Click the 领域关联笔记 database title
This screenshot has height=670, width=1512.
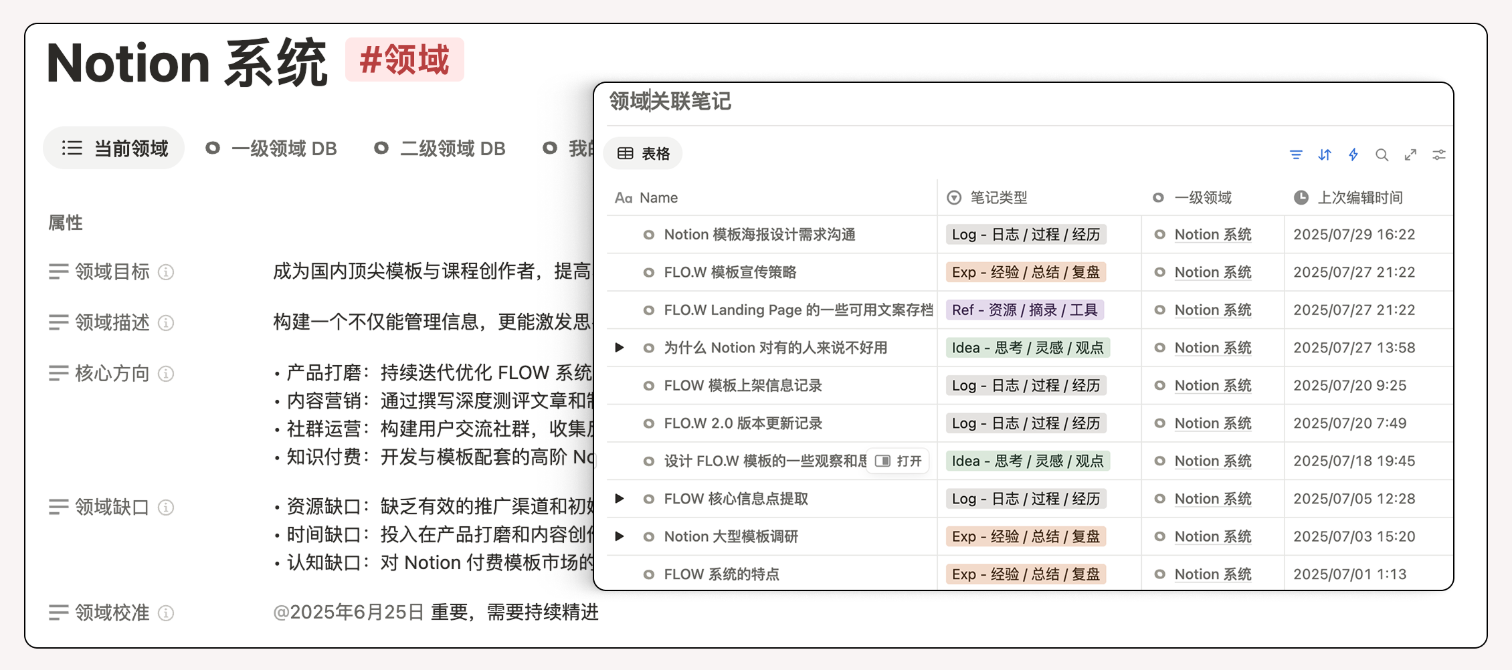point(670,102)
